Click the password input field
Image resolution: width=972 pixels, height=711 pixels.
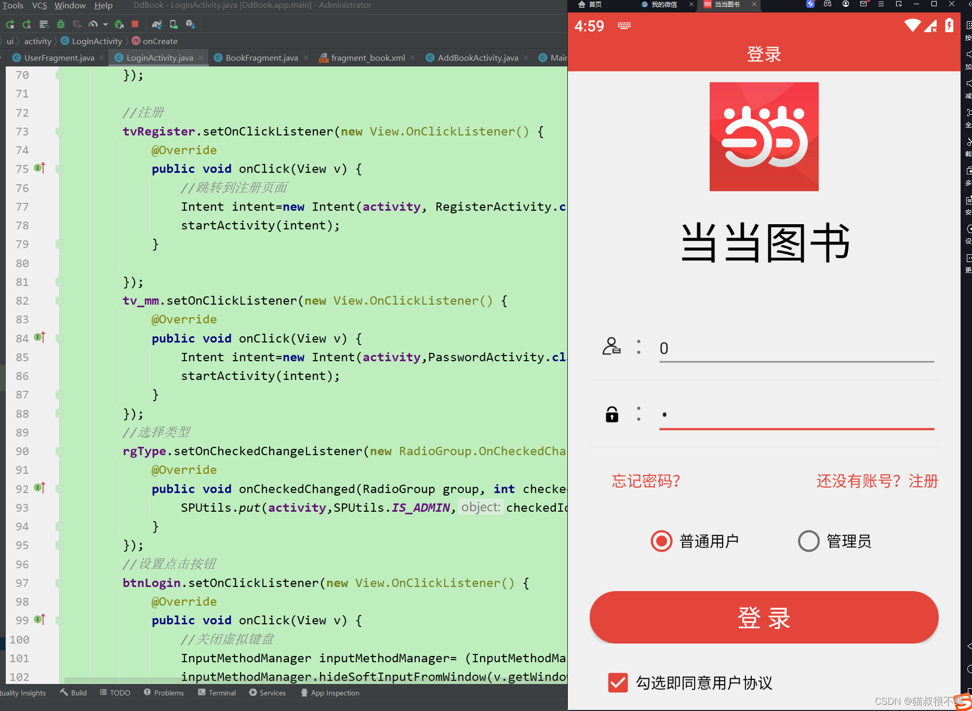tap(796, 415)
